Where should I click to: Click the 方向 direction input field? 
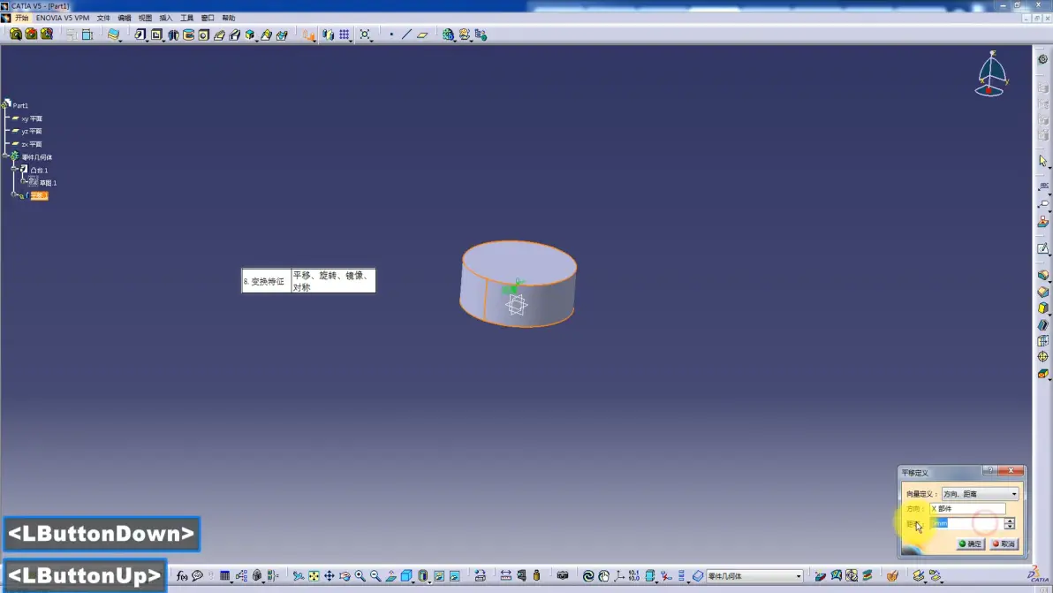(967, 508)
